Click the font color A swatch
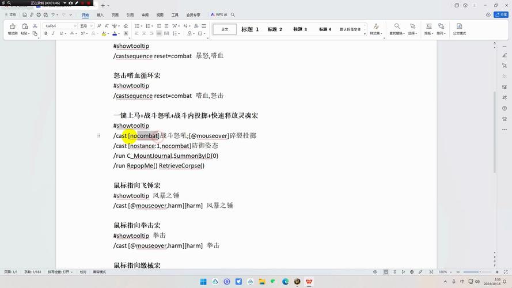 115,33
